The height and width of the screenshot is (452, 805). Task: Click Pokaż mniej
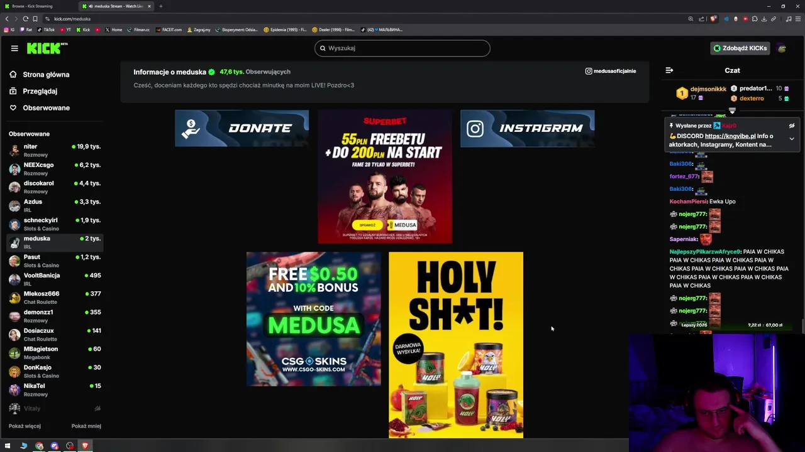tap(86, 426)
